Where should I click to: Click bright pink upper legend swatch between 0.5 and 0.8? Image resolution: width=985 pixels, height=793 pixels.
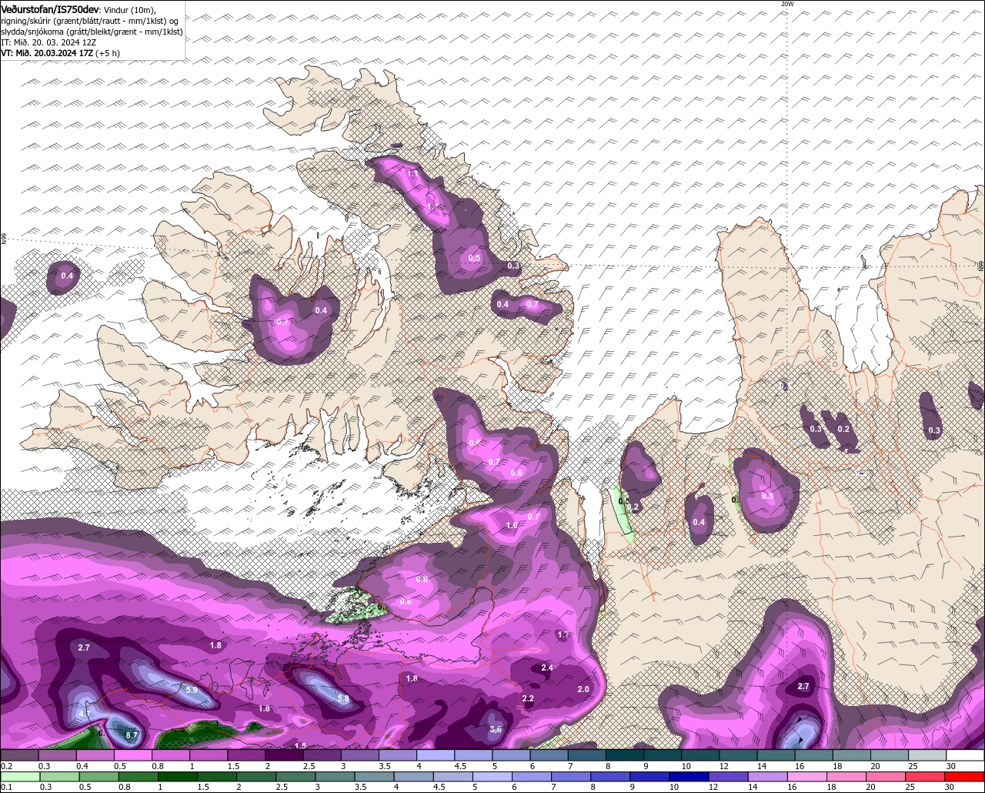pos(132,755)
